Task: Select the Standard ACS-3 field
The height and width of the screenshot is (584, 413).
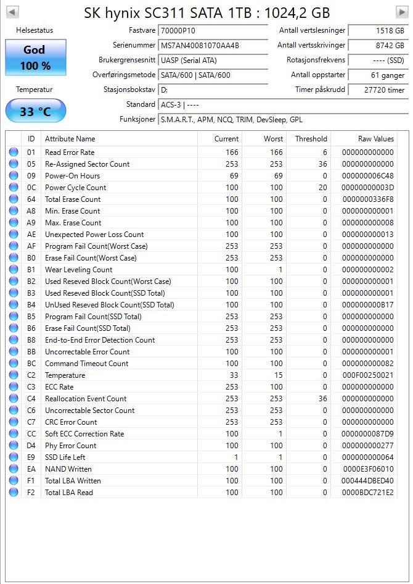Action: point(284,105)
